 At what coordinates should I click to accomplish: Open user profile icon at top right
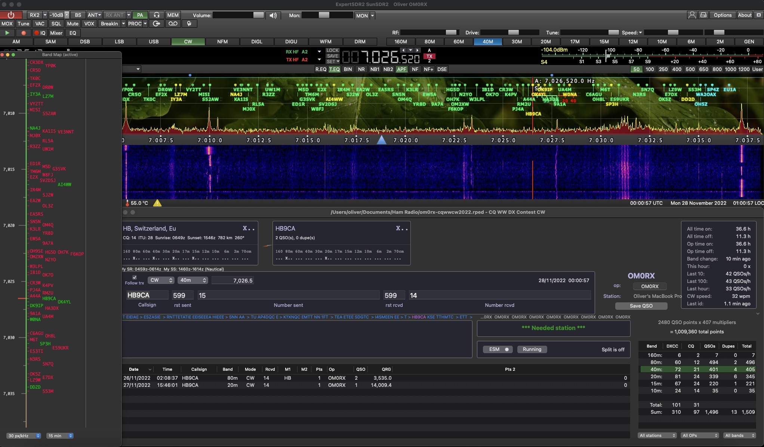[x=692, y=15]
